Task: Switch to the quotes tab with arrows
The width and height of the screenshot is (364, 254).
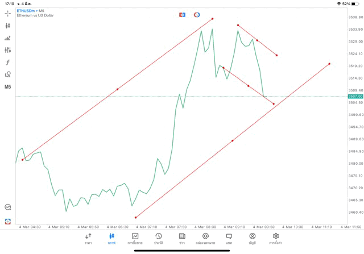Action: click(88, 239)
